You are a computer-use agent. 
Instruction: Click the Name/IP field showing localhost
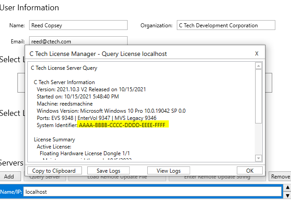152,191
